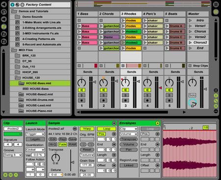221x180 pixels.
Task: Click the Clip box header
Action: point(13,123)
